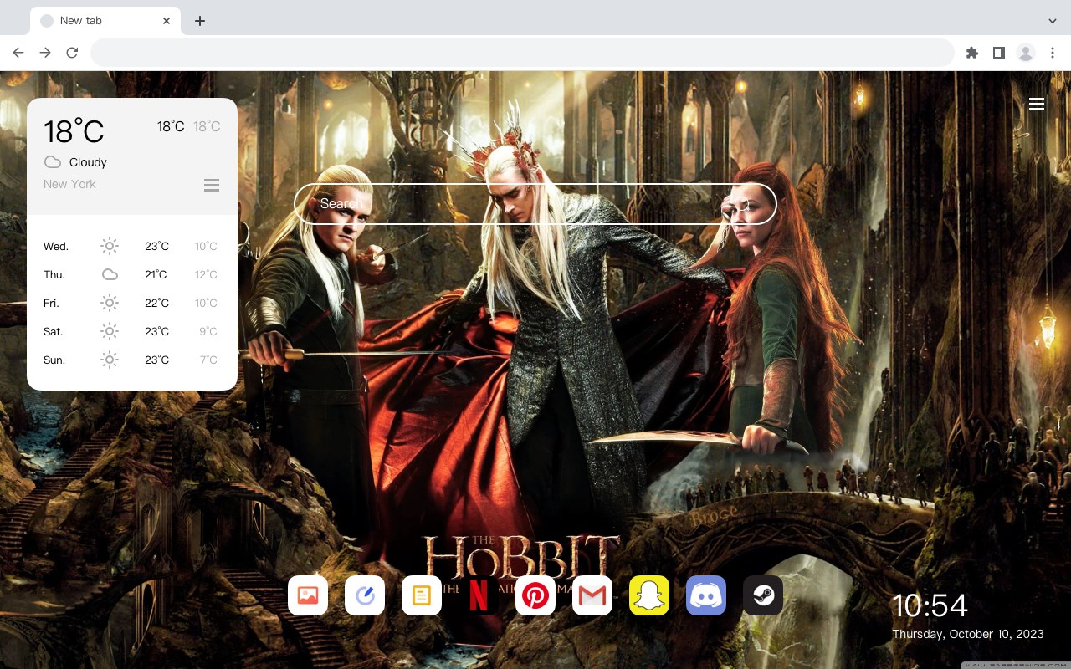
Task: Launch the Netflix shortcut
Action: coord(479,595)
